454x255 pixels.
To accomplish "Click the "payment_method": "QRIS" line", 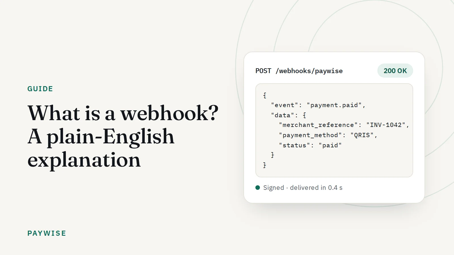I will coord(328,135).
